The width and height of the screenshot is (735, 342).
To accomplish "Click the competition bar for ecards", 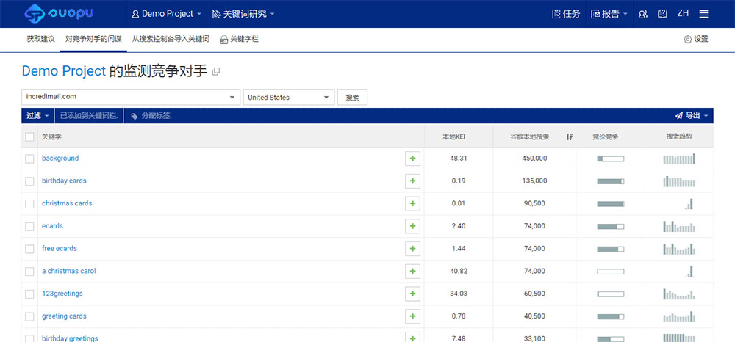I will (610, 226).
